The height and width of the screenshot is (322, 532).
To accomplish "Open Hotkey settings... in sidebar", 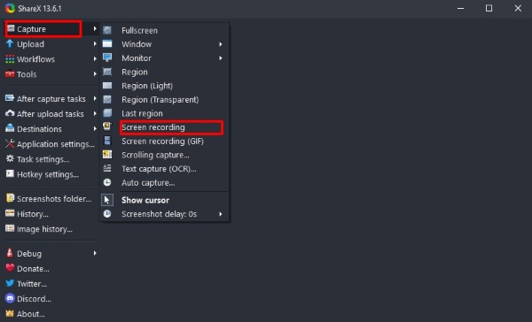I will click(51, 174).
